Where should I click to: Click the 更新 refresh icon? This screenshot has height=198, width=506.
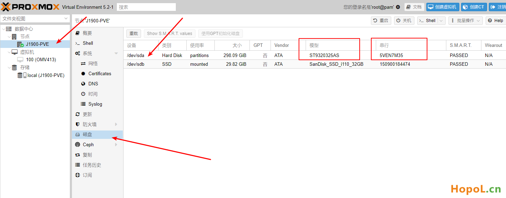(x=78, y=114)
